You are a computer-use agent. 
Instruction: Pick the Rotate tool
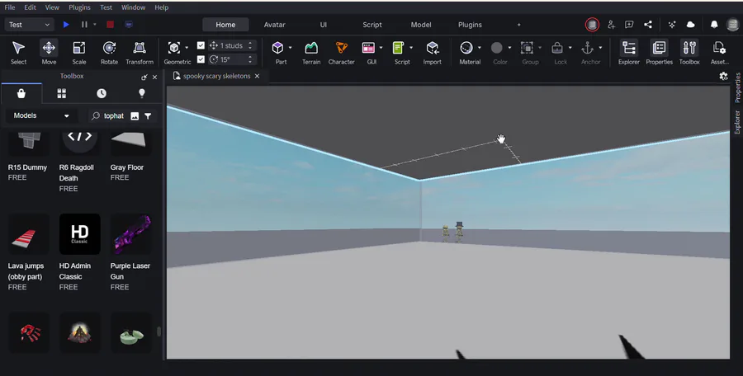point(109,52)
